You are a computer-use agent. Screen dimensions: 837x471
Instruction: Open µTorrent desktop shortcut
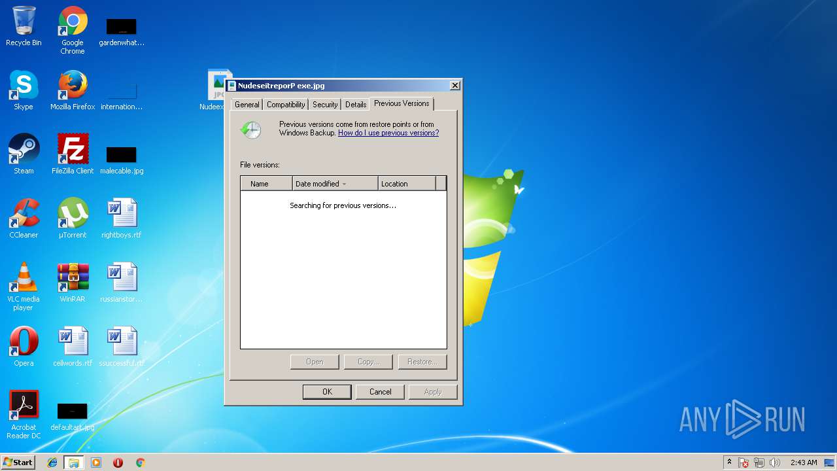(x=73, y=218)
